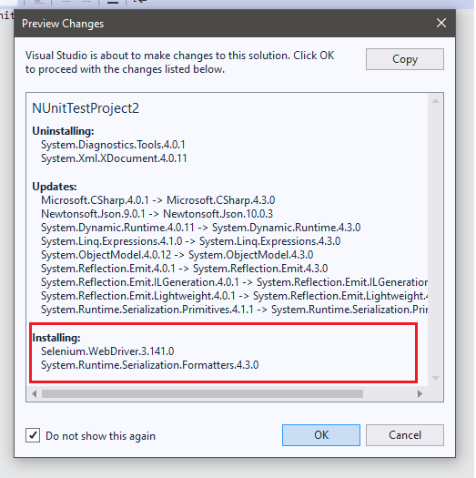Click the horizontal scrollbar left arrow

35,394
